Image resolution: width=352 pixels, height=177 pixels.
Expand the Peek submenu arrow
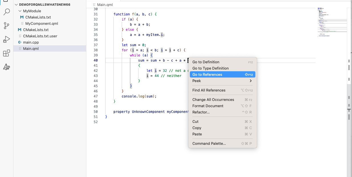[x=251, y=81]
